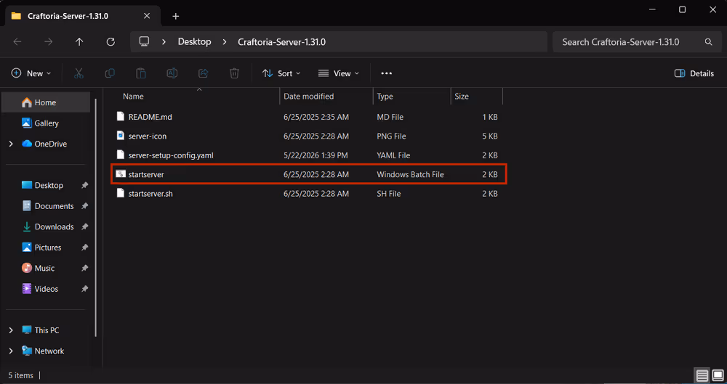This screenshot has height=384, width=727.
Task: Select the server-setup-config.yaml file name
Action: point(171,155)
